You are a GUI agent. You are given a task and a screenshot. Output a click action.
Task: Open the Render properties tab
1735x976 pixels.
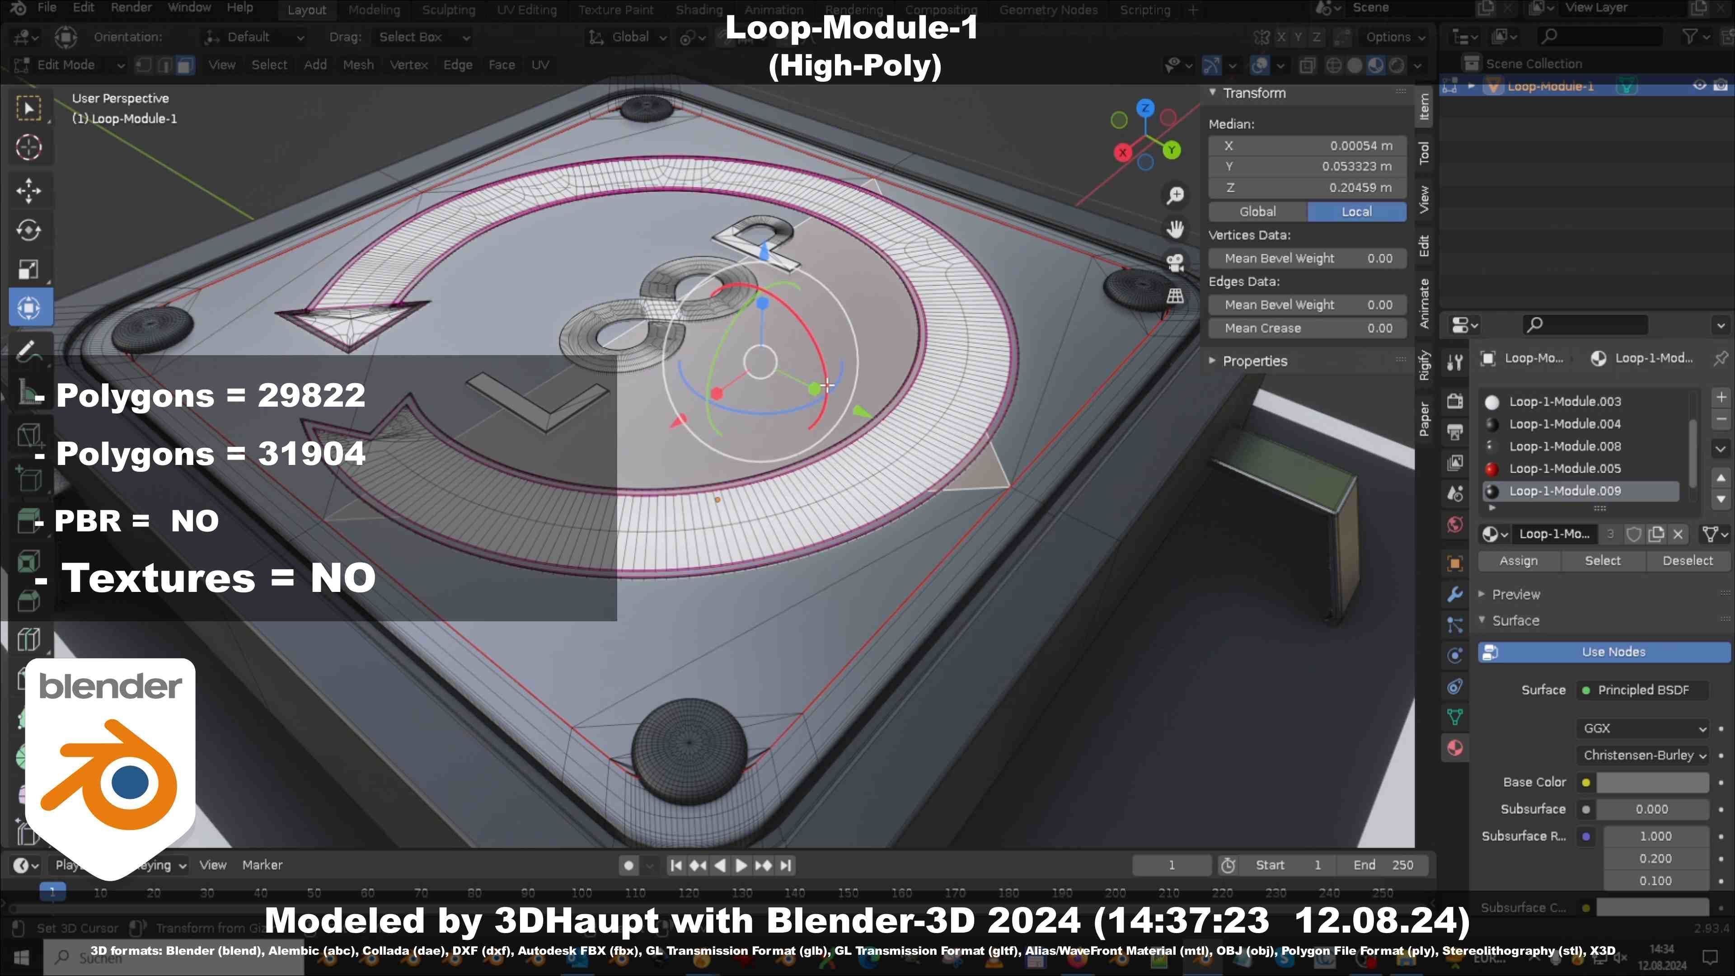[1455, 401]
